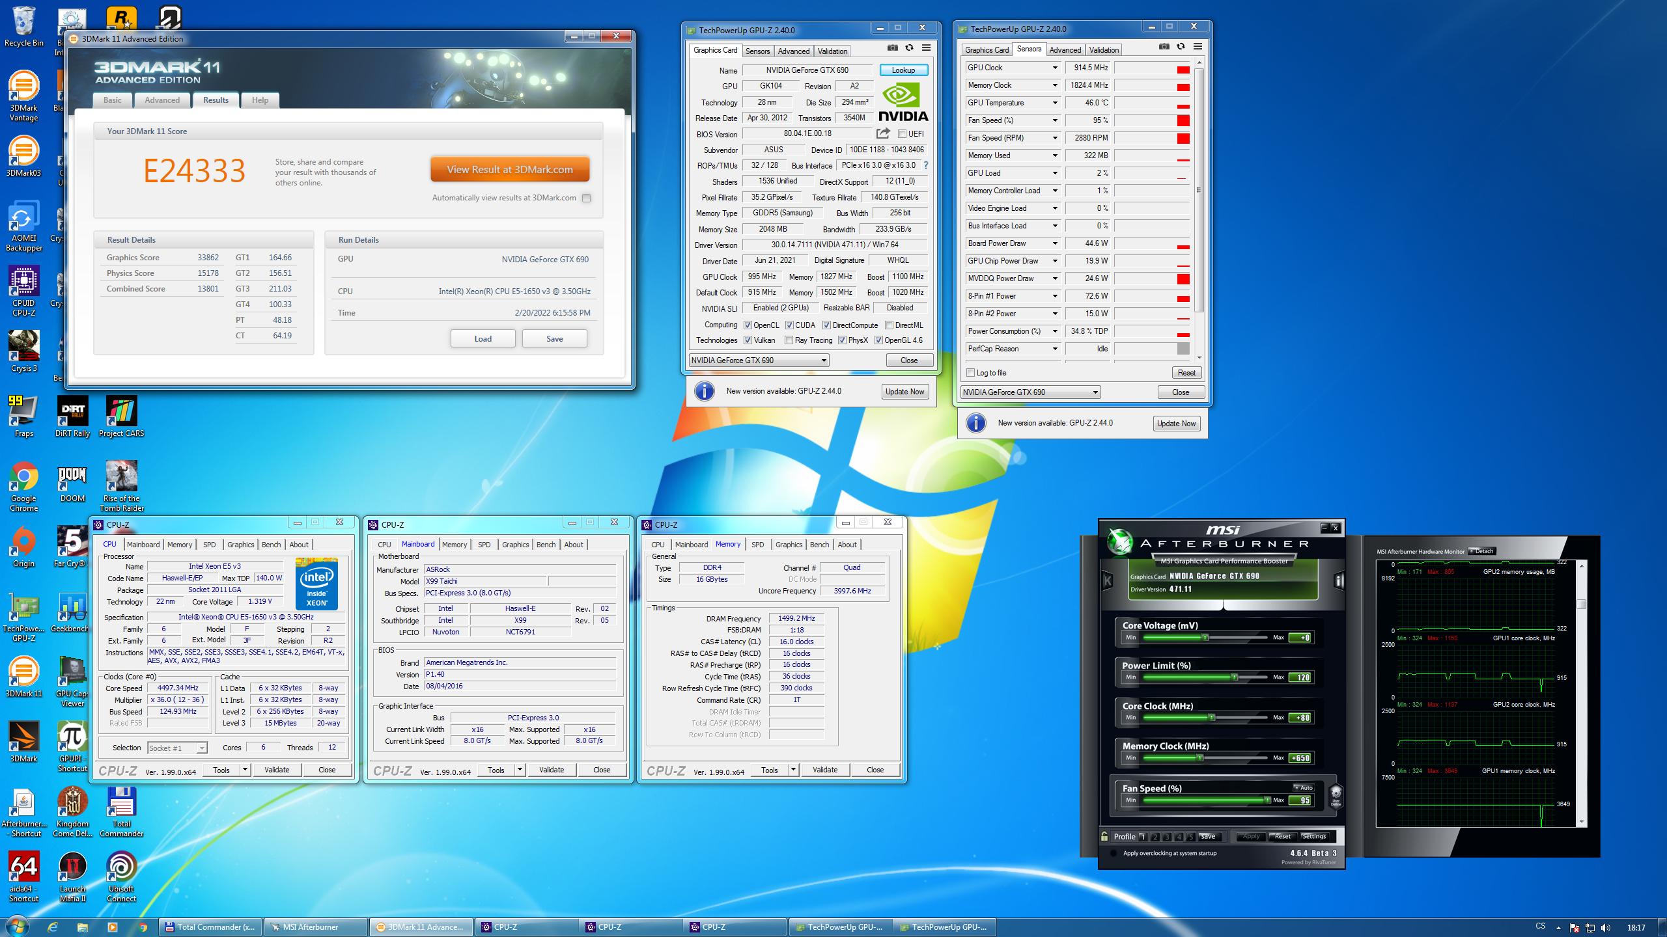Open Google Chrome desktop icon
The width and height of the screenshot is (1667, 937).
(24, 486)
